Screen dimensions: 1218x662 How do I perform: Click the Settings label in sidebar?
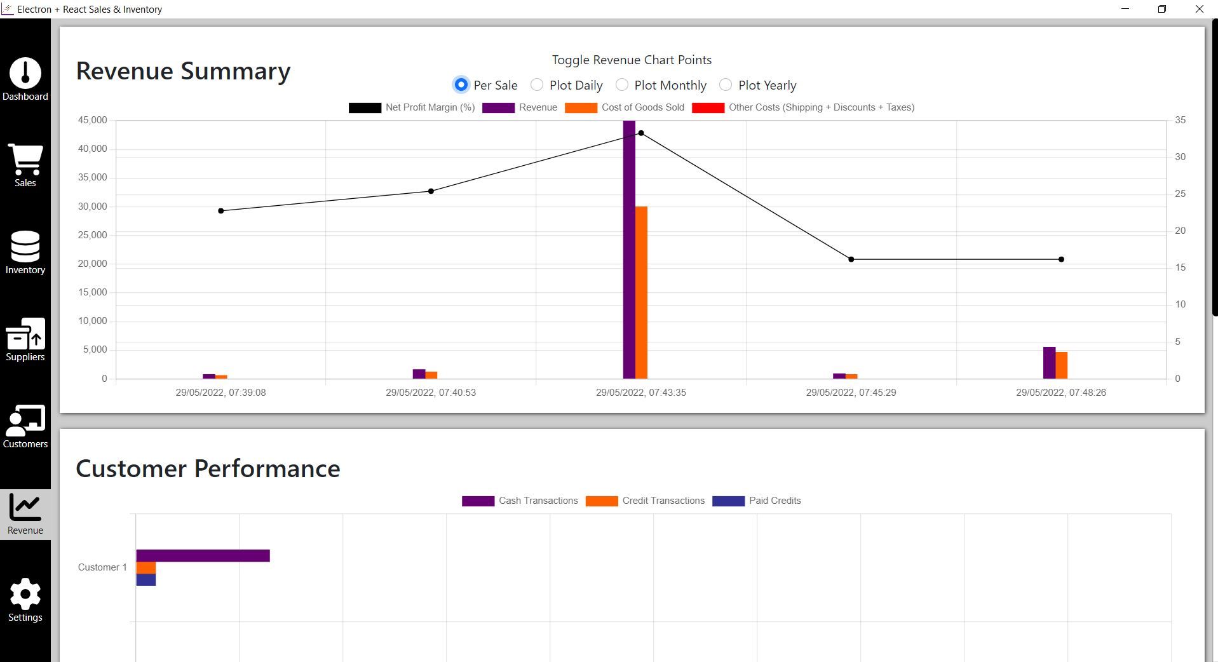click(25, 618)
